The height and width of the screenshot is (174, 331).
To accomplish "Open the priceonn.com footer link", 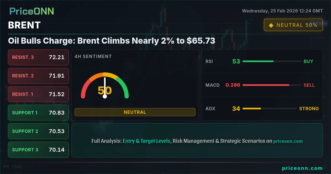I will tap(302, 168).
